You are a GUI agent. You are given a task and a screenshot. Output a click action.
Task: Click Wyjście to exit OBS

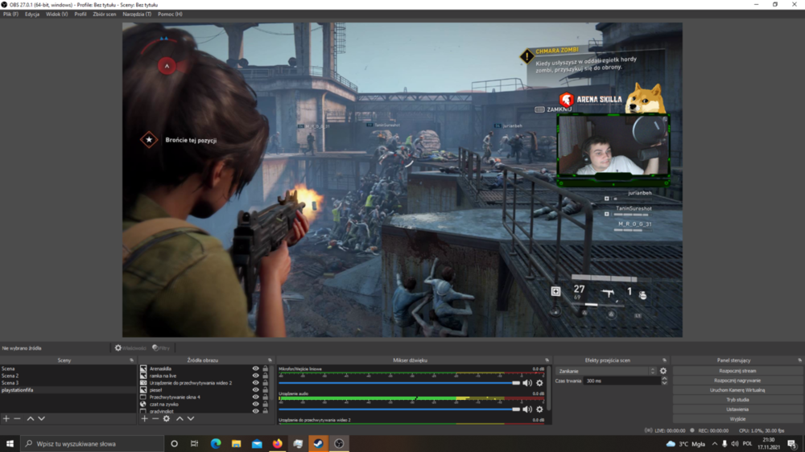pos(737,419)
